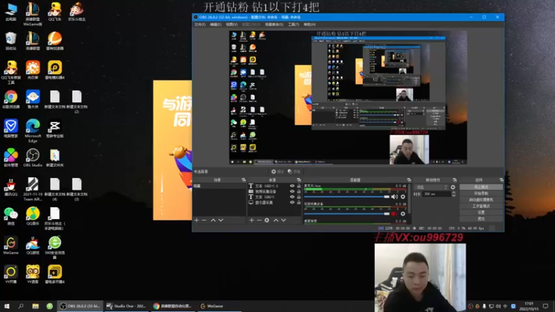
Task: Open 腾讯QQ penguin desktop shortcut
Action: coord(10,187)
